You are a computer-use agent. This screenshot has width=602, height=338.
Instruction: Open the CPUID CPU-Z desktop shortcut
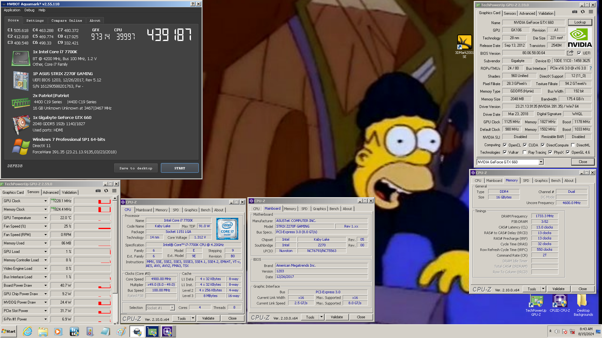click(x=560, y=304)
